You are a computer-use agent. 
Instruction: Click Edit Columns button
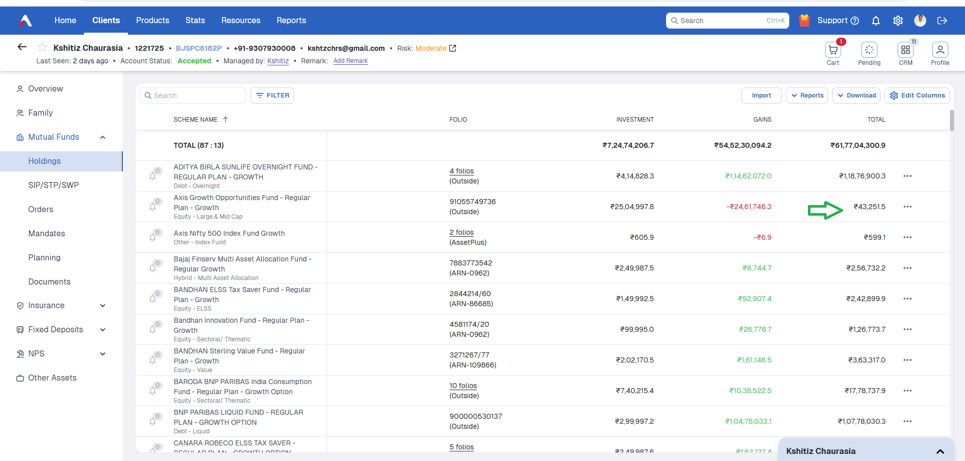[x=917, y=96]
